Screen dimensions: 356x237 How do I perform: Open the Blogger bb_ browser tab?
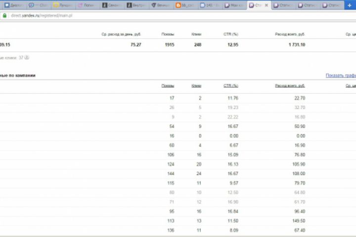coord(186,5)
